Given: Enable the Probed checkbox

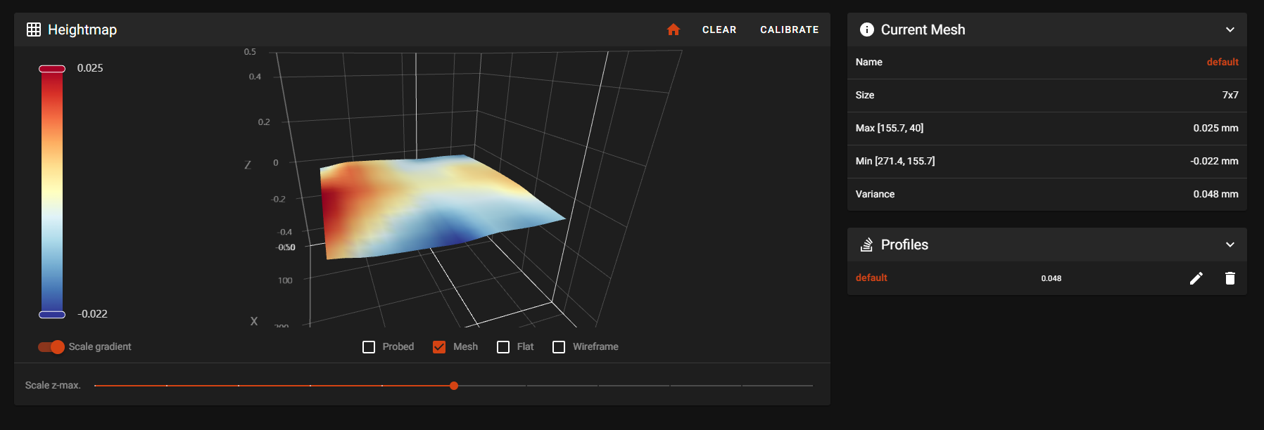Looking at the screenshot, I should tap(369, 347).
